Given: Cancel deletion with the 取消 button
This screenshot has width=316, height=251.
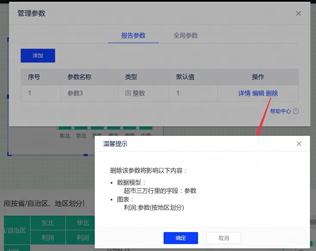Looking at the screenshot, I should click(223, 238).
